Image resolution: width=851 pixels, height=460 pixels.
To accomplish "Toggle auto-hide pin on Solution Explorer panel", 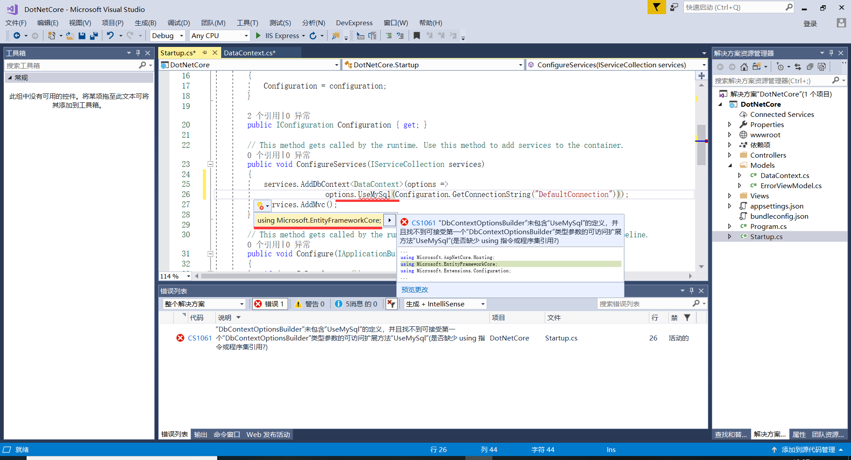I will 831,53.
